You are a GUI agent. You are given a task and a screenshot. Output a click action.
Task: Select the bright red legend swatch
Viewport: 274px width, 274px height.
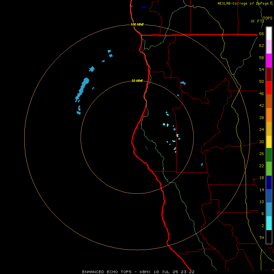tap(269, 88)
